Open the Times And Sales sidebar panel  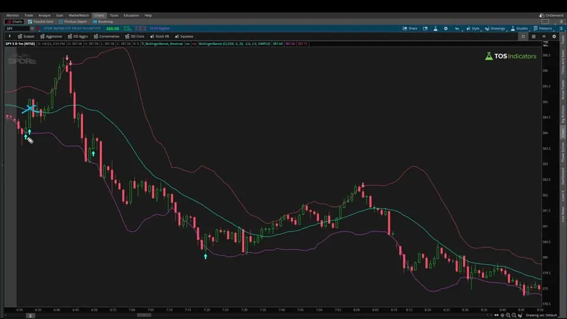pos(563,62)
